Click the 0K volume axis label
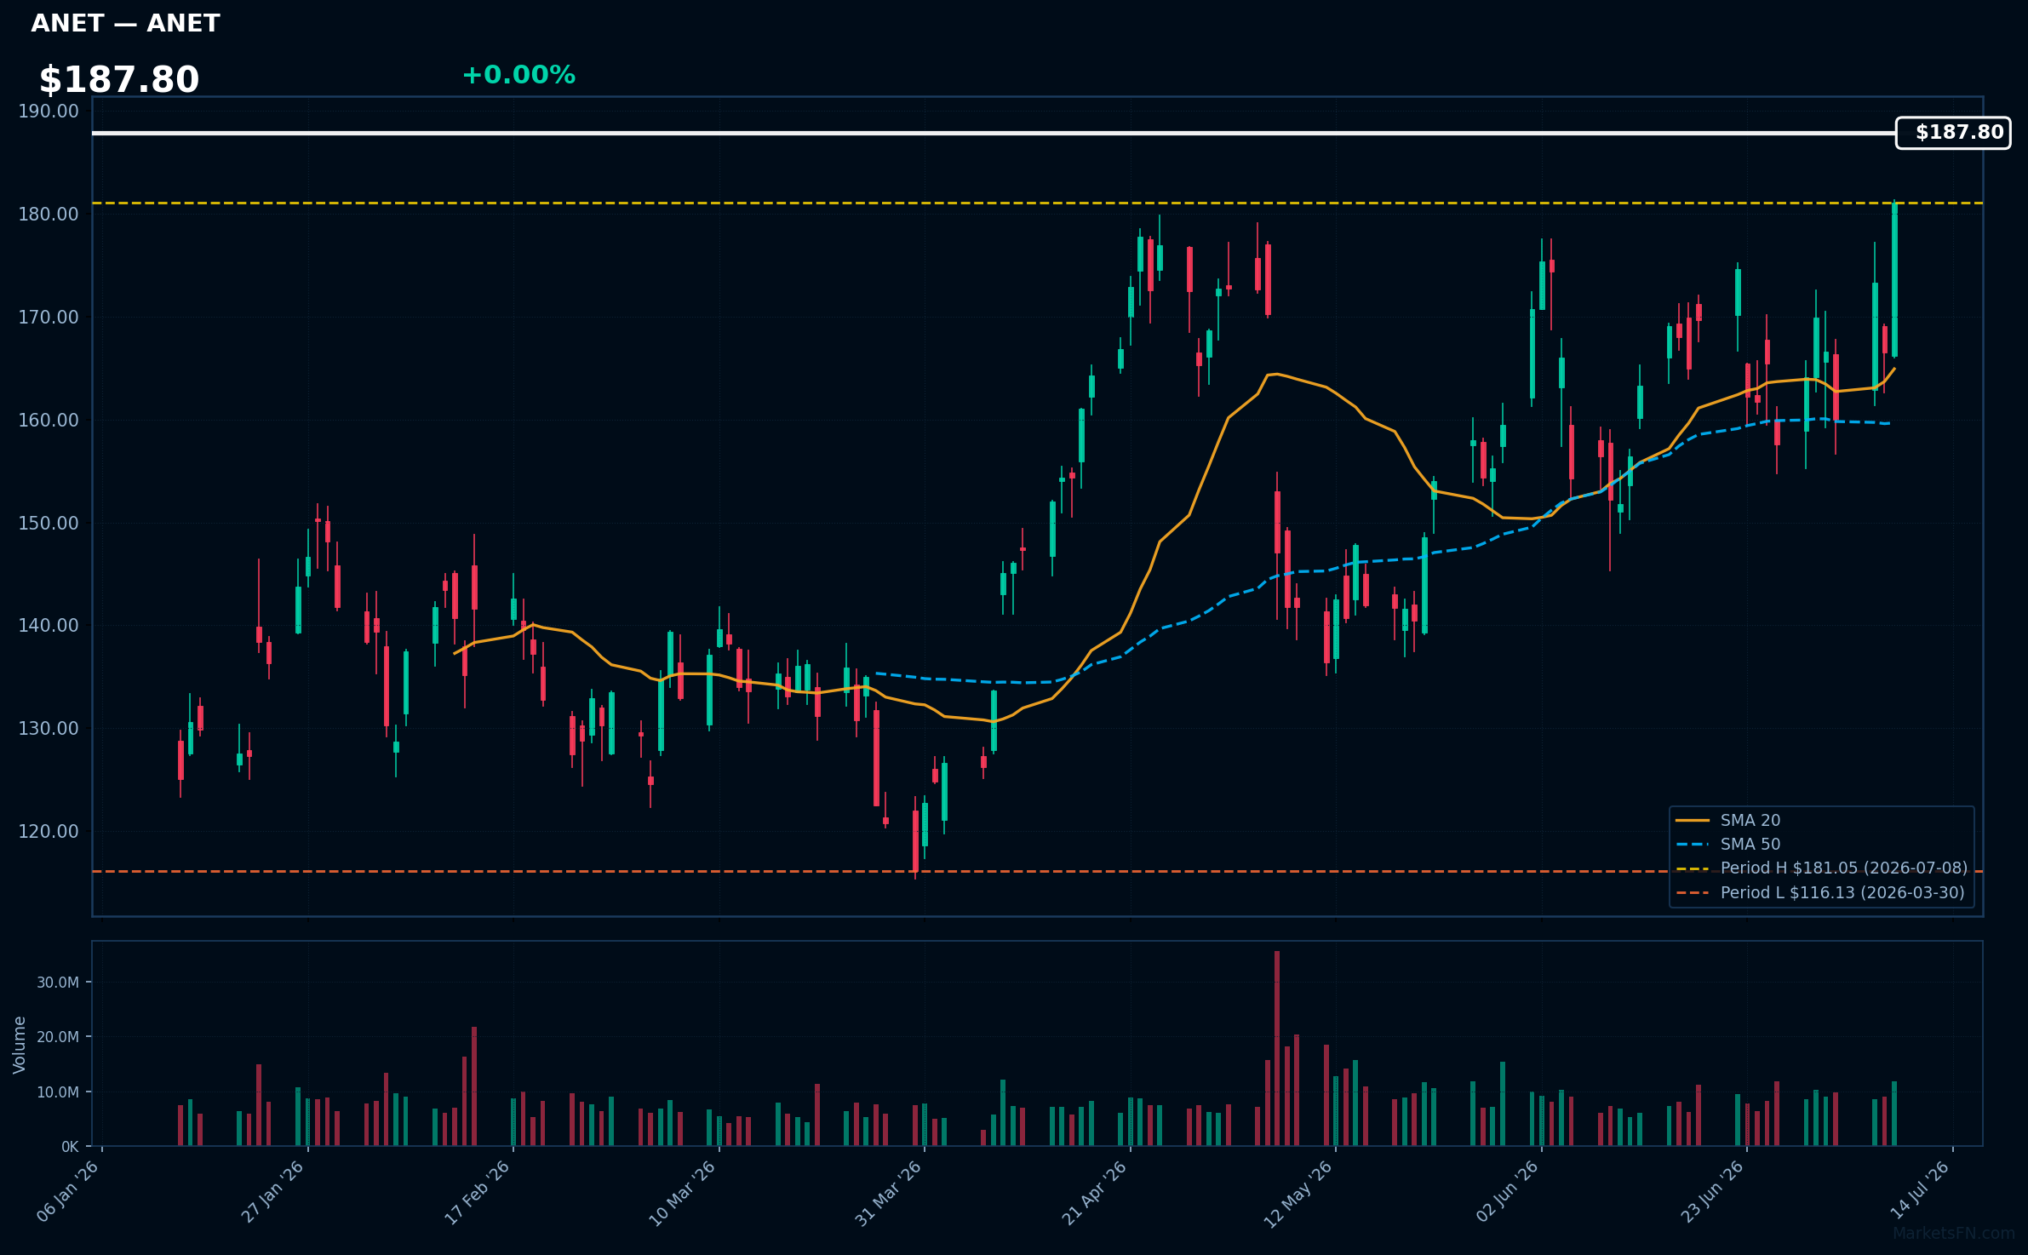The width and height of the screenshot is (2028, 1255). point(70,1147)
